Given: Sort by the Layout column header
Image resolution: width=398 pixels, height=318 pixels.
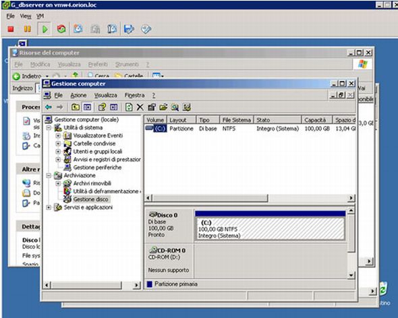Looking at the screenshot, I should (181, 120).
